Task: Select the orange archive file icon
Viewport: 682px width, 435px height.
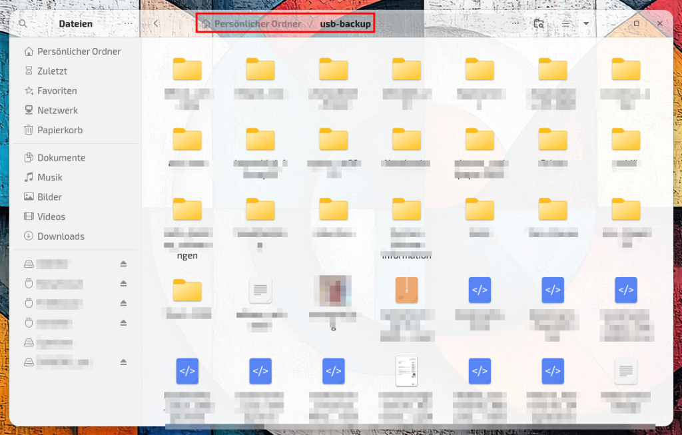Action: pyautogui.click(x=406, y=290)
